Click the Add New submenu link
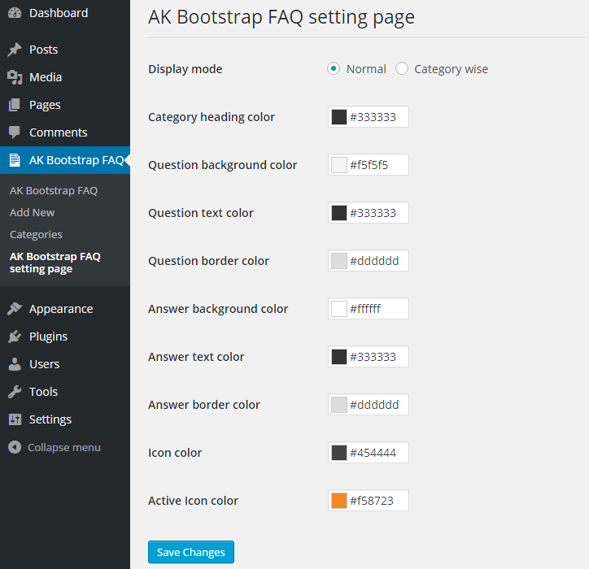589x569 pixels. coord(32,212)
